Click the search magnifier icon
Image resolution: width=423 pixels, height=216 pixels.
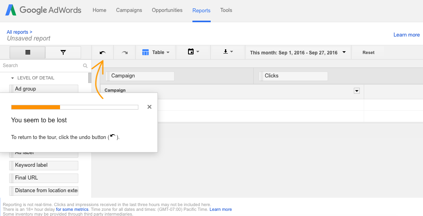point(85,66)
